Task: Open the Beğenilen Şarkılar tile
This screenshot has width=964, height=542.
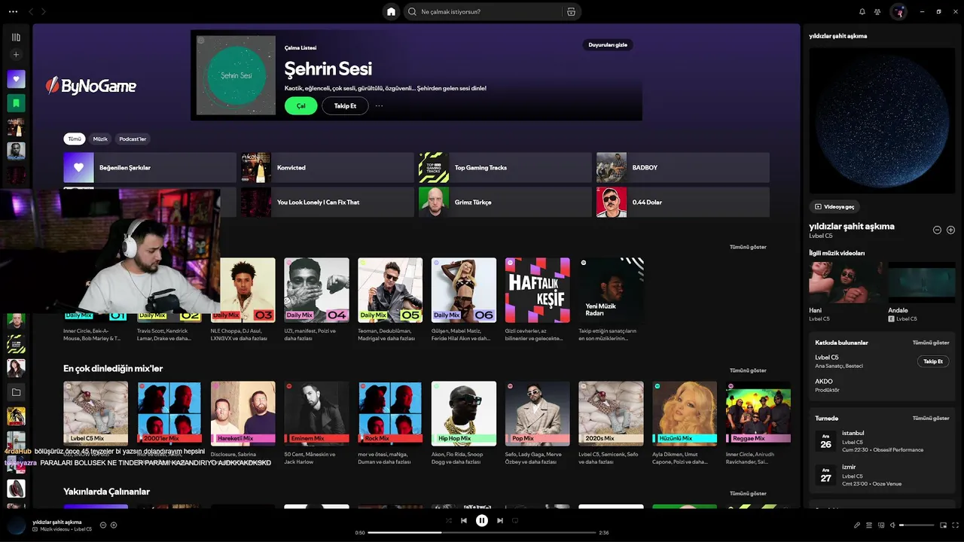Action: (x=150, y=167)
